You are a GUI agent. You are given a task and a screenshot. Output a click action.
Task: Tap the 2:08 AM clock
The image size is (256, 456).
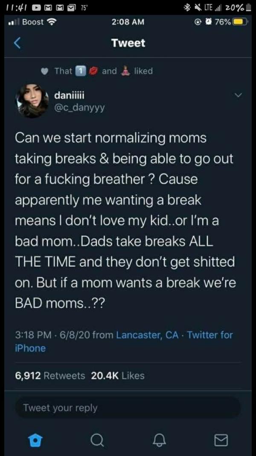pyautogui.click(x=128, y=22)
